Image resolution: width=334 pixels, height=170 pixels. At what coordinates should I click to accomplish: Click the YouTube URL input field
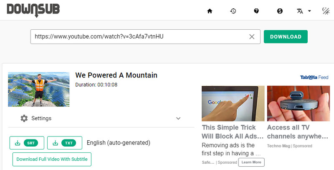139,37
